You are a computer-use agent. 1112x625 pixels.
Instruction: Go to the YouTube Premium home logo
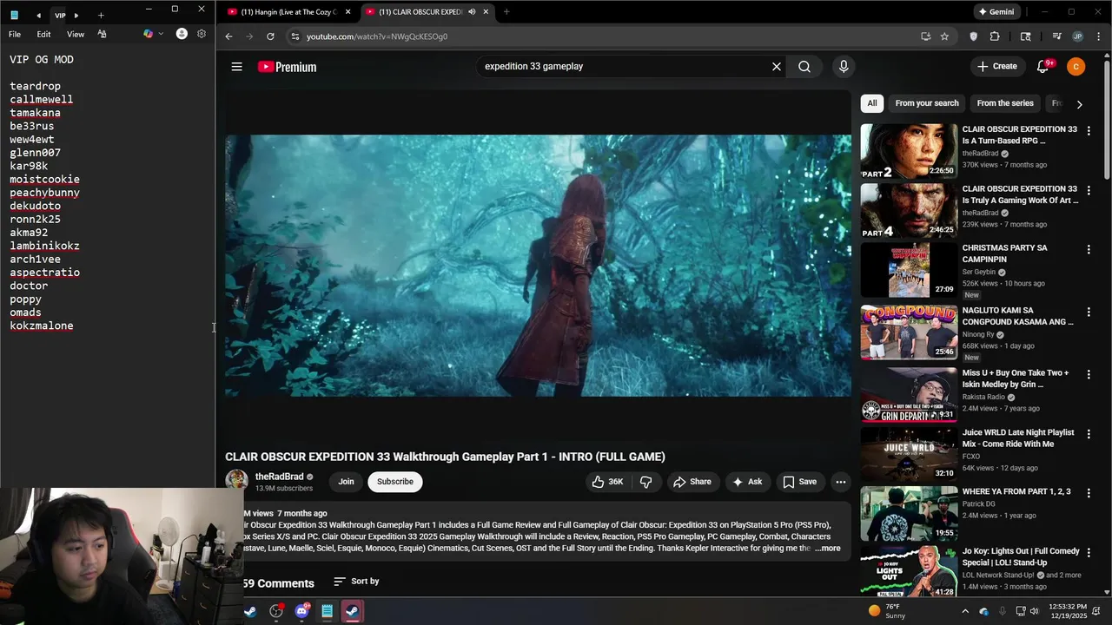[x=287, y=67]
